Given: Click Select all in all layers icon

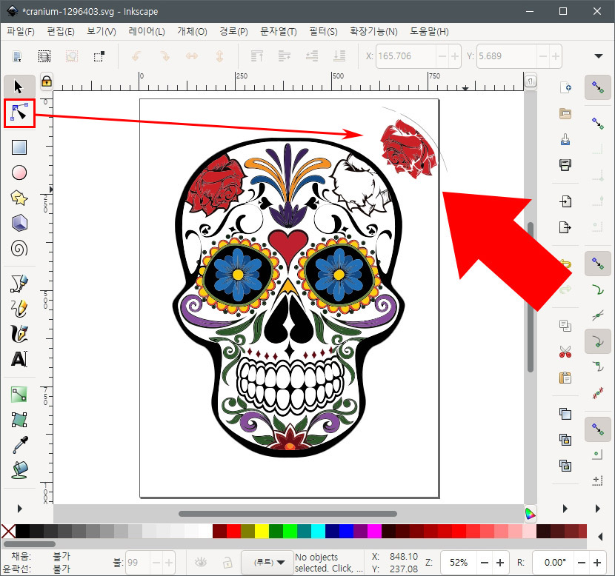Looking at the screenshot, I should pos(44,56).
